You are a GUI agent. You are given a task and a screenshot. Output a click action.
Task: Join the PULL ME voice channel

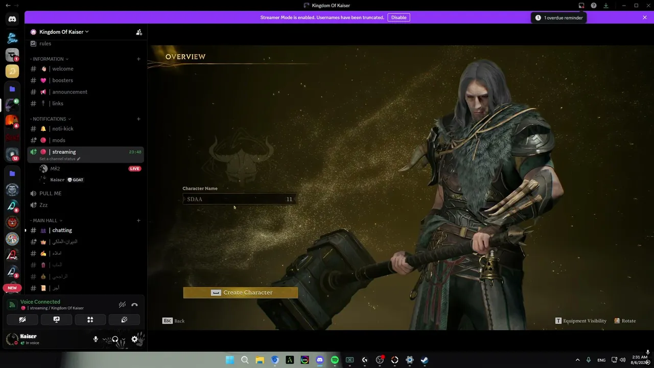tap(85, 194)
